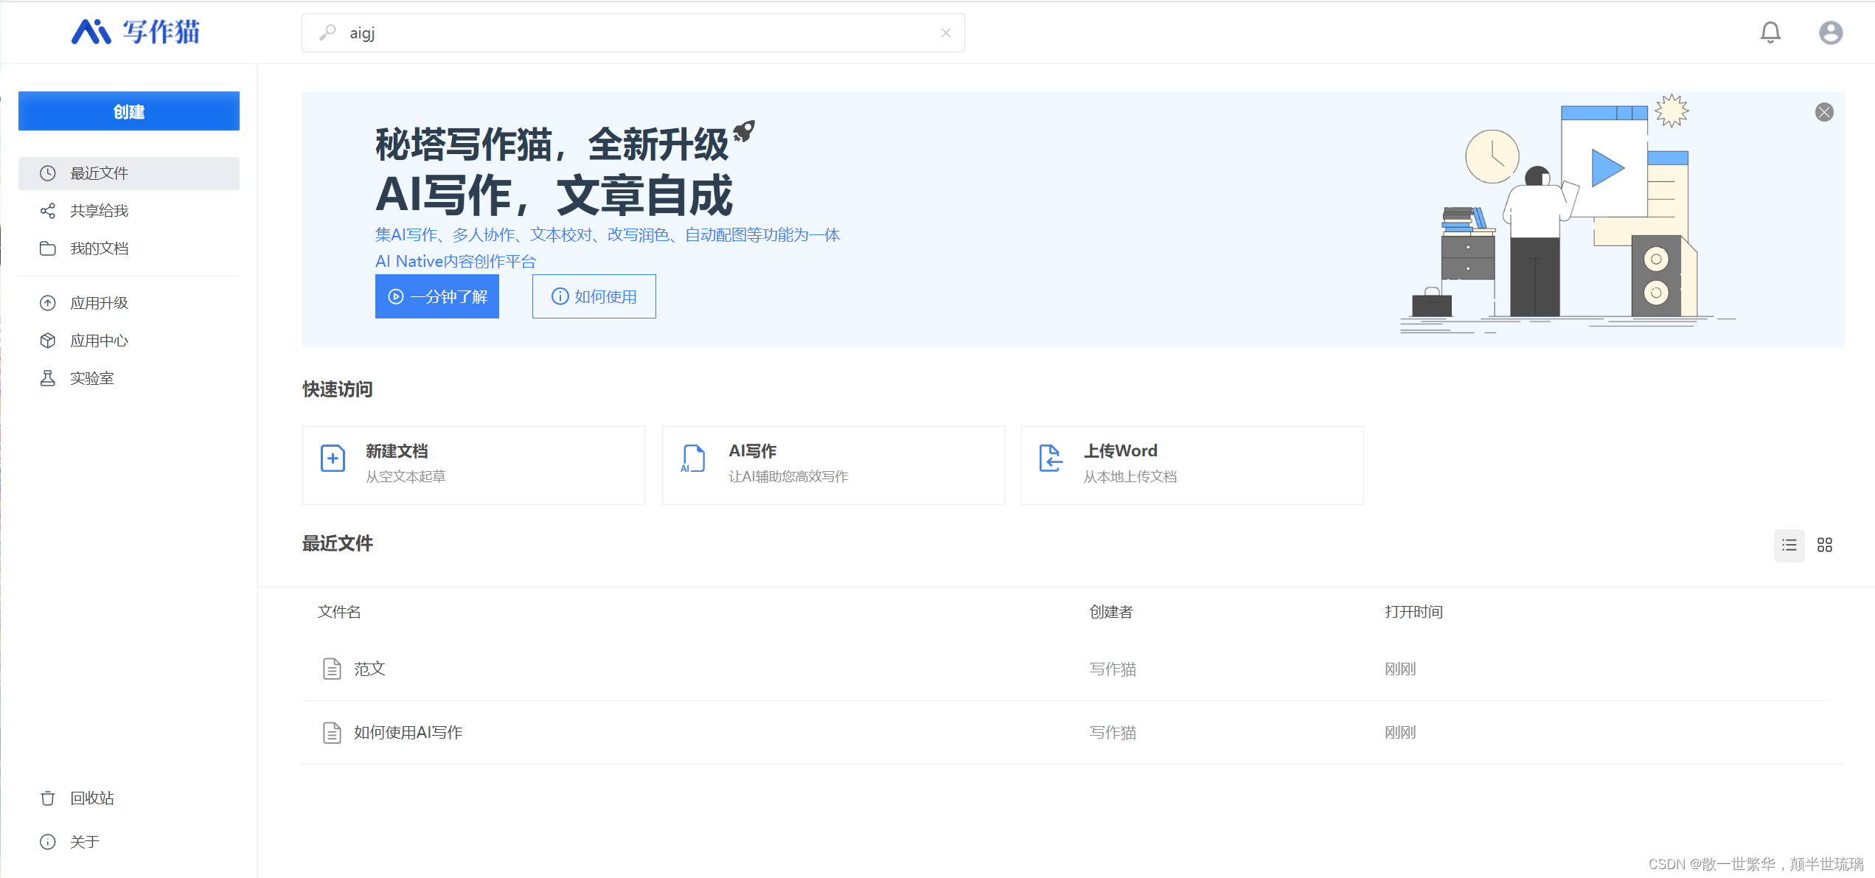1875x878 pixels.
Task: Select 最近文件 in sidebar
Action: point(129,173)
